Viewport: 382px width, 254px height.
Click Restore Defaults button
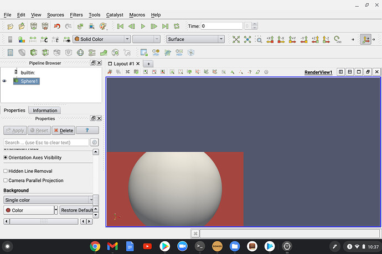point(76,210)
